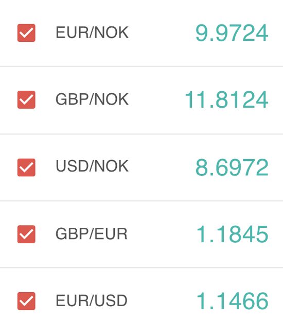The width and height of the screenshot is (283, 335).
Task: Select the 11.8124 rate value
Action: [x=226, y=100]
